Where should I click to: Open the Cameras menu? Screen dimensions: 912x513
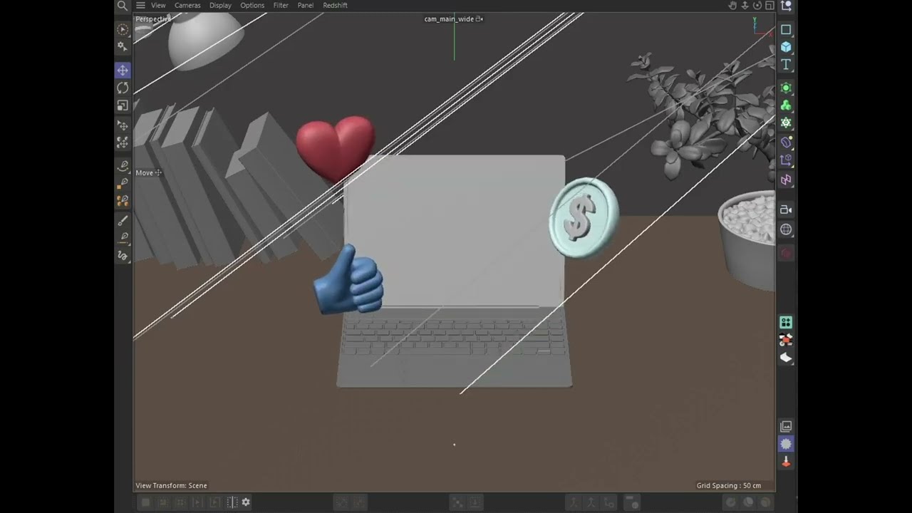click(187, 5)
